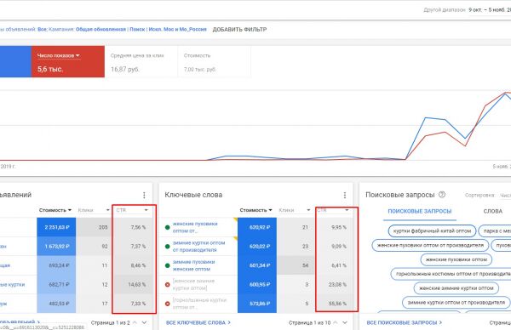Click CTR cell 14,63 %
The width and height of the screenshot is (511, 330).
point(133,284)
